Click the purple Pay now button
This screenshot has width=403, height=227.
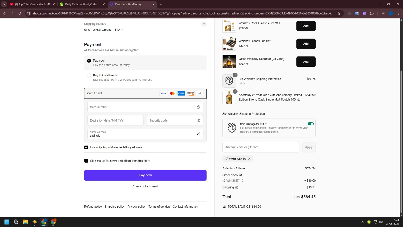click(x=145, y=175)
